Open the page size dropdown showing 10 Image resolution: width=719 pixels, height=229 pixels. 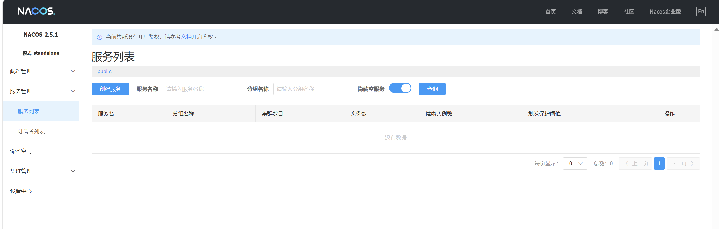point(575,163)
